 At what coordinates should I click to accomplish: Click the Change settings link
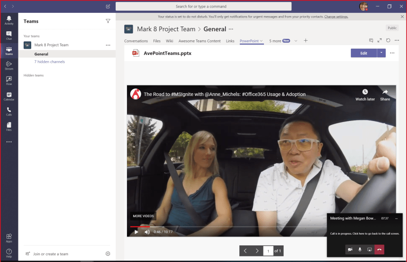tap(336, 17)
